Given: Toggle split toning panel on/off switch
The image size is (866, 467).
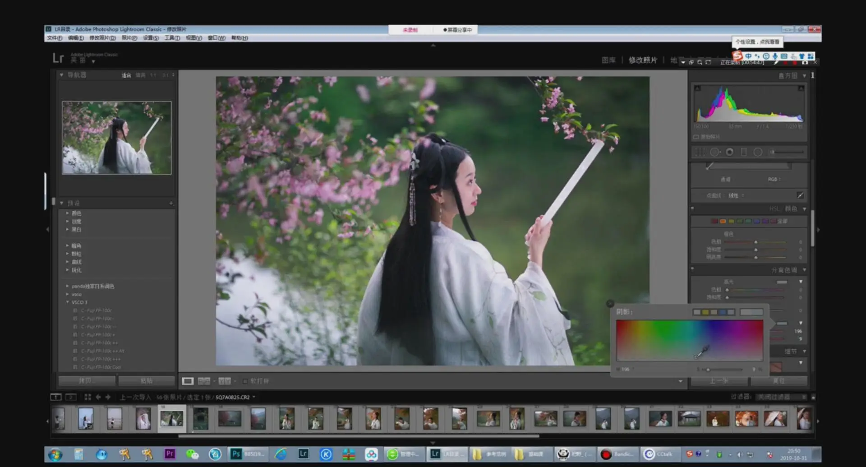Looking at the screenshot, I should click(x=692, y=269).
